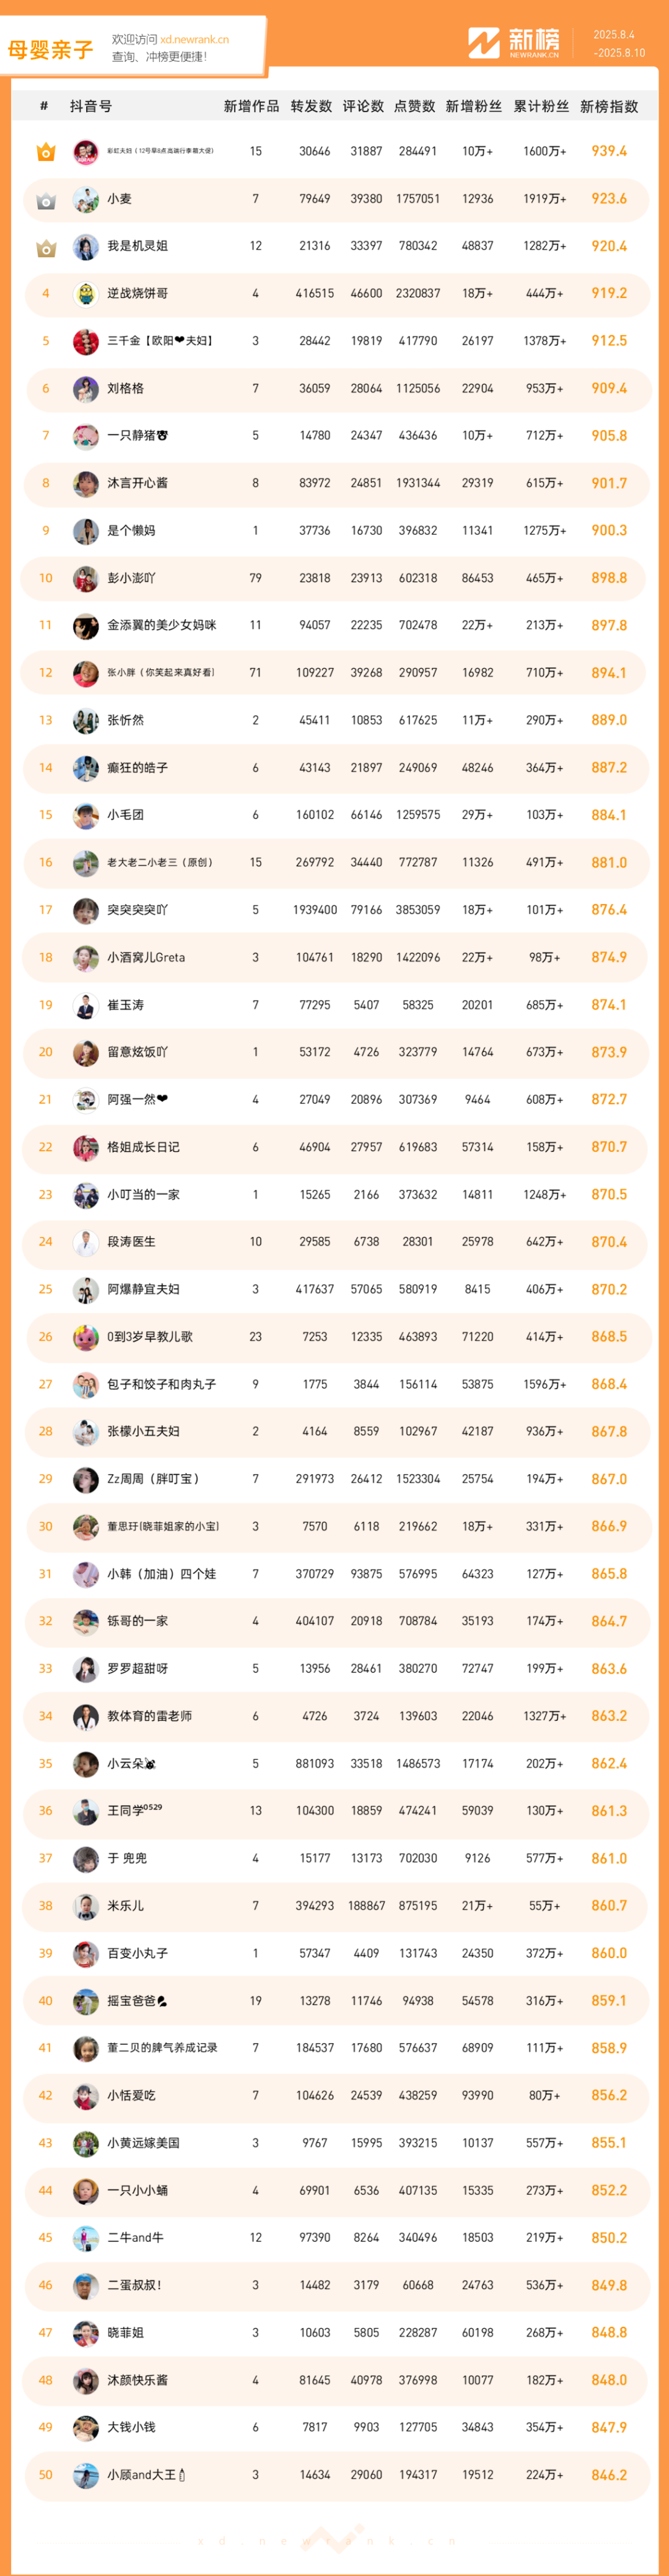Click the 点赞数 column header
Image resolution: width=669 pixels, height=2576 pixels.
(x=415, y=106)
